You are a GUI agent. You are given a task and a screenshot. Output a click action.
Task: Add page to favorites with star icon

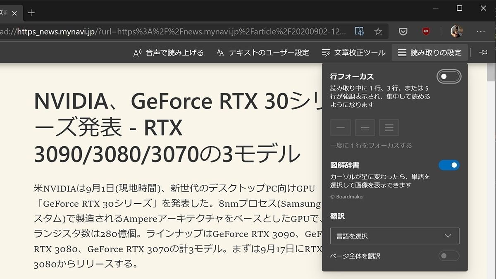click(378, 31)
